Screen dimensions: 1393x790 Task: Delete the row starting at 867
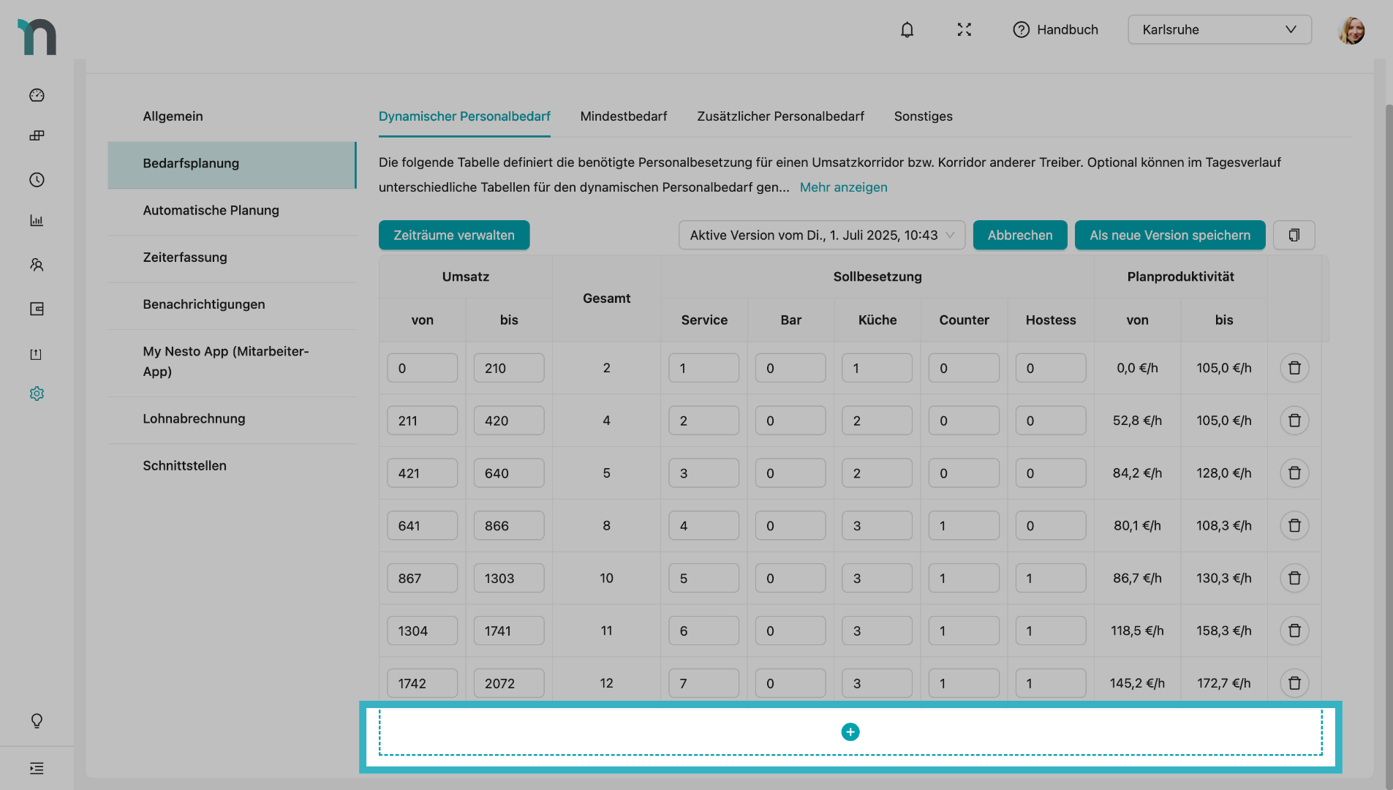1294,579
